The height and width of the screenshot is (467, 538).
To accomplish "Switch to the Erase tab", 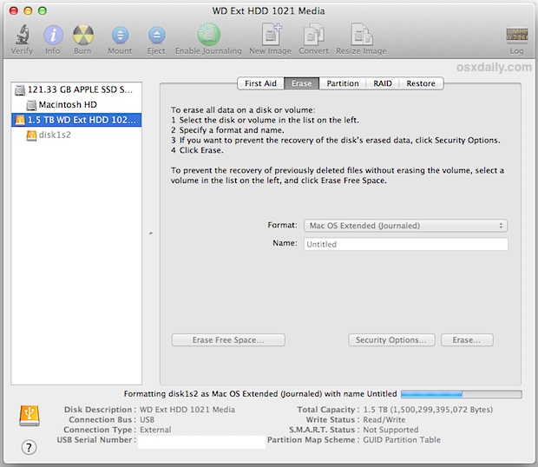I will click(302, 83).
